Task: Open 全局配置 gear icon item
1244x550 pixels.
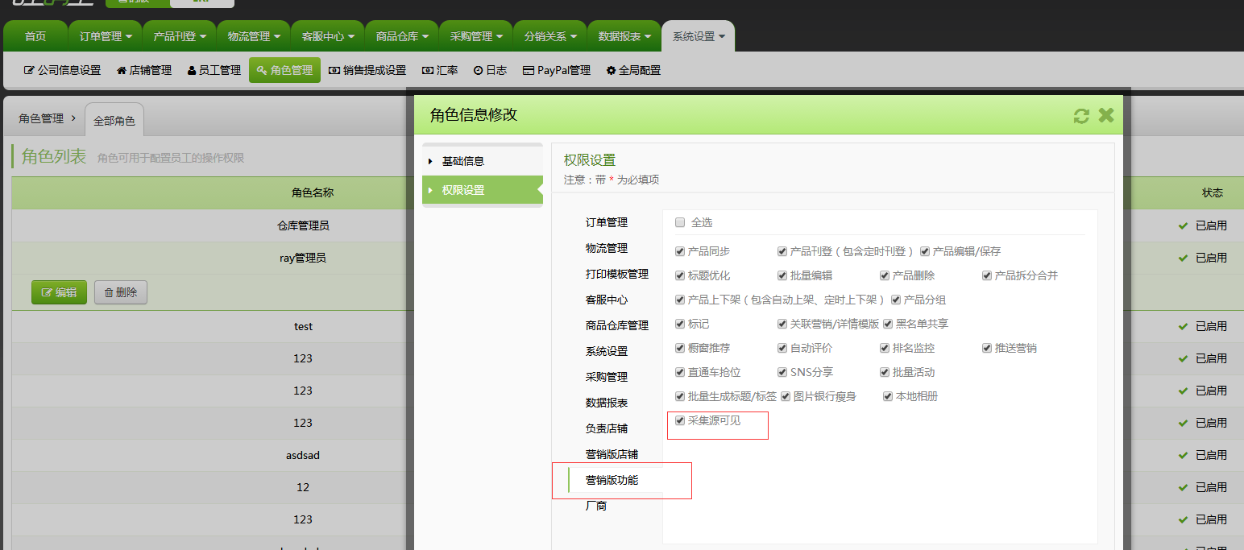Action: (x=633, y=70)
